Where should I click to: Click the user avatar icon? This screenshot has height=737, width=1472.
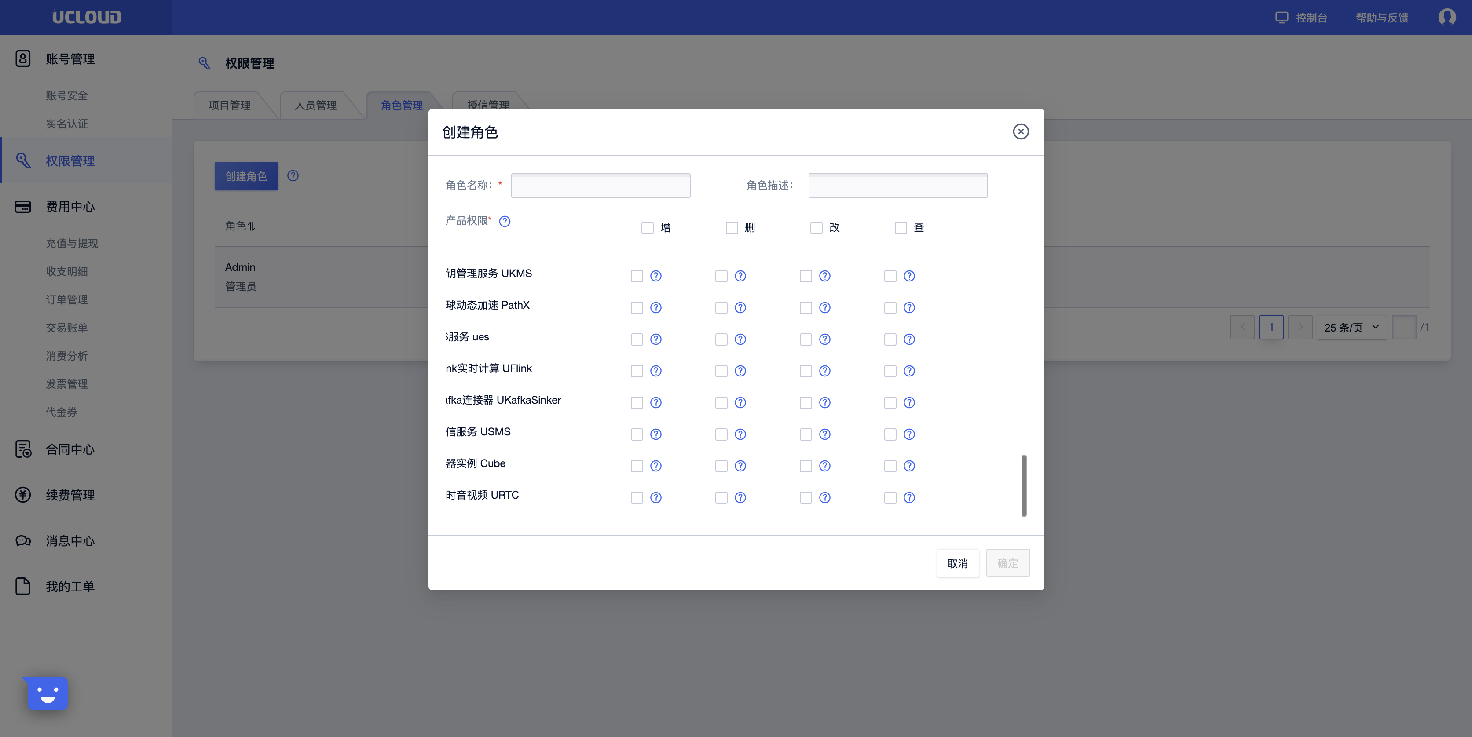point(1446,17)
